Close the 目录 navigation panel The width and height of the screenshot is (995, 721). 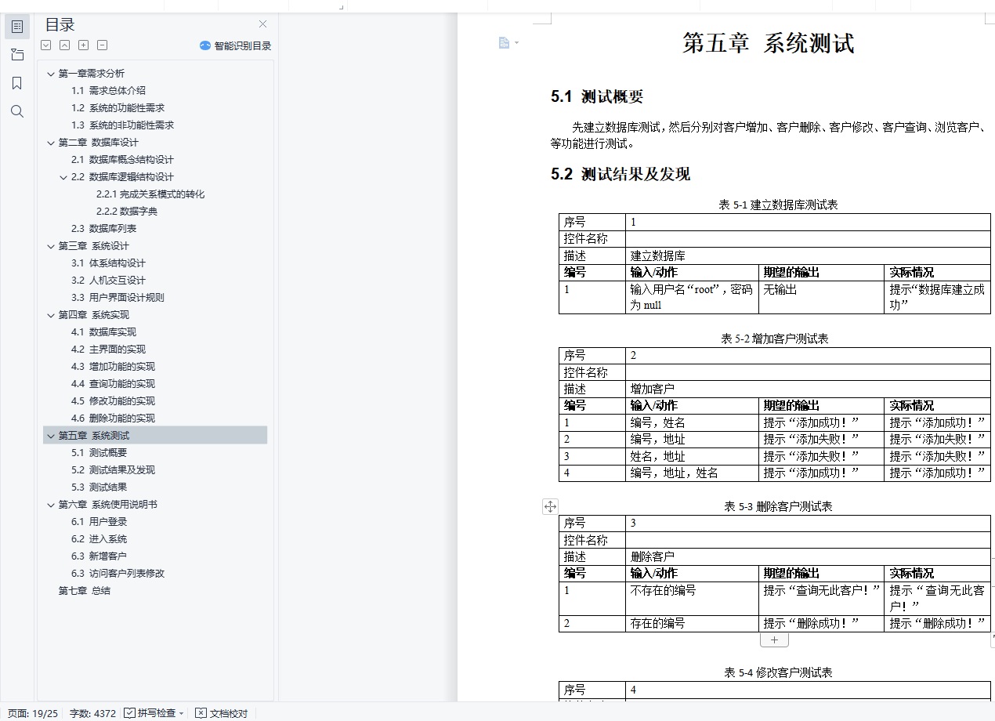tap(262, 24)
